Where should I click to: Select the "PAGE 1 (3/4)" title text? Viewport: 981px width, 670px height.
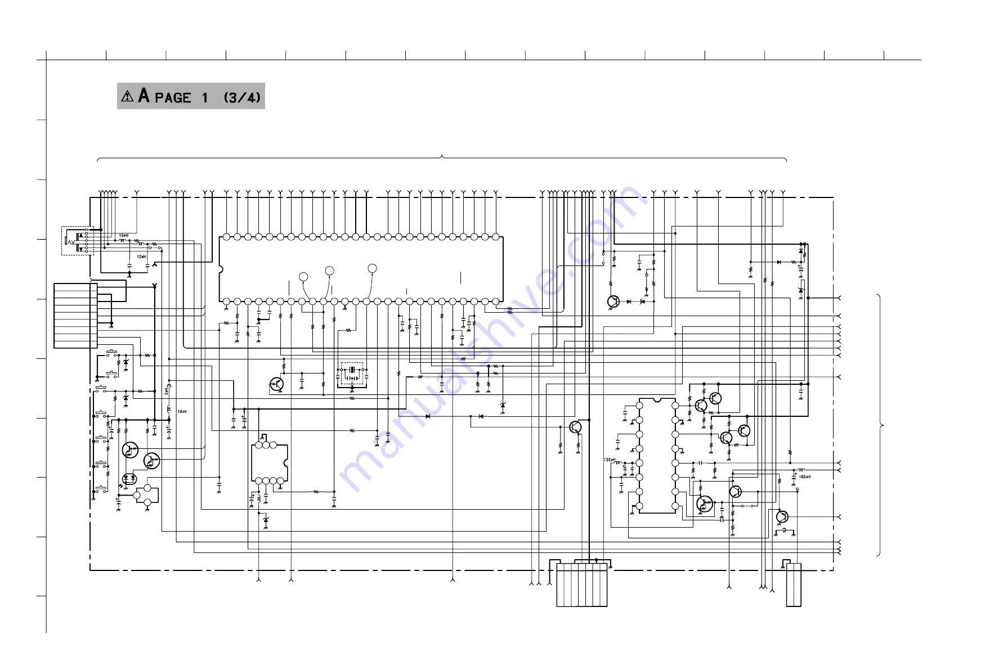208,97
